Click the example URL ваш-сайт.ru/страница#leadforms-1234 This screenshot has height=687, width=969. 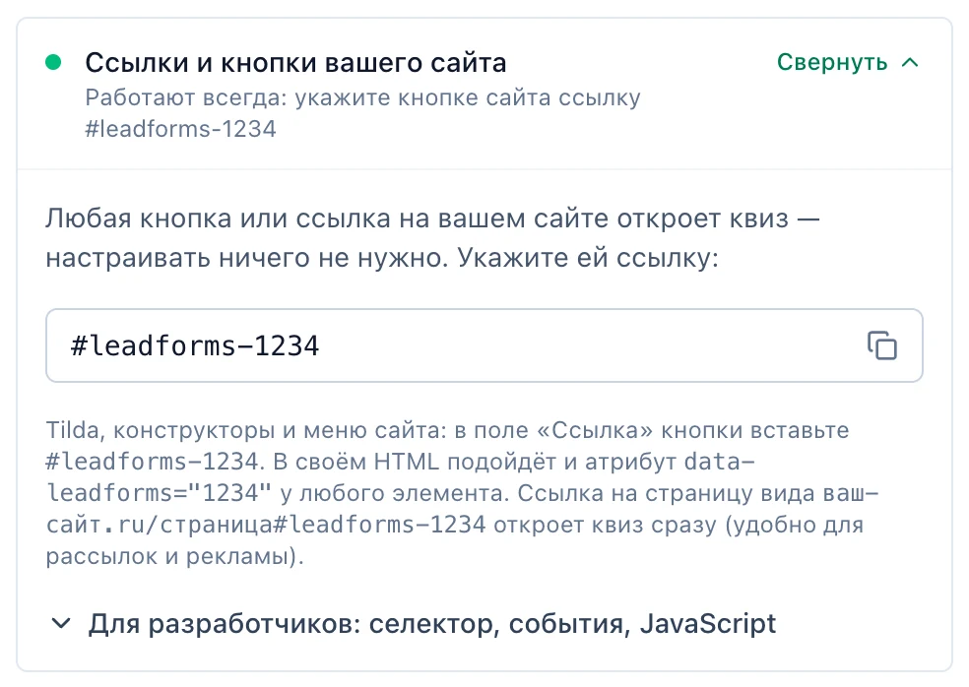coord(462,509)
